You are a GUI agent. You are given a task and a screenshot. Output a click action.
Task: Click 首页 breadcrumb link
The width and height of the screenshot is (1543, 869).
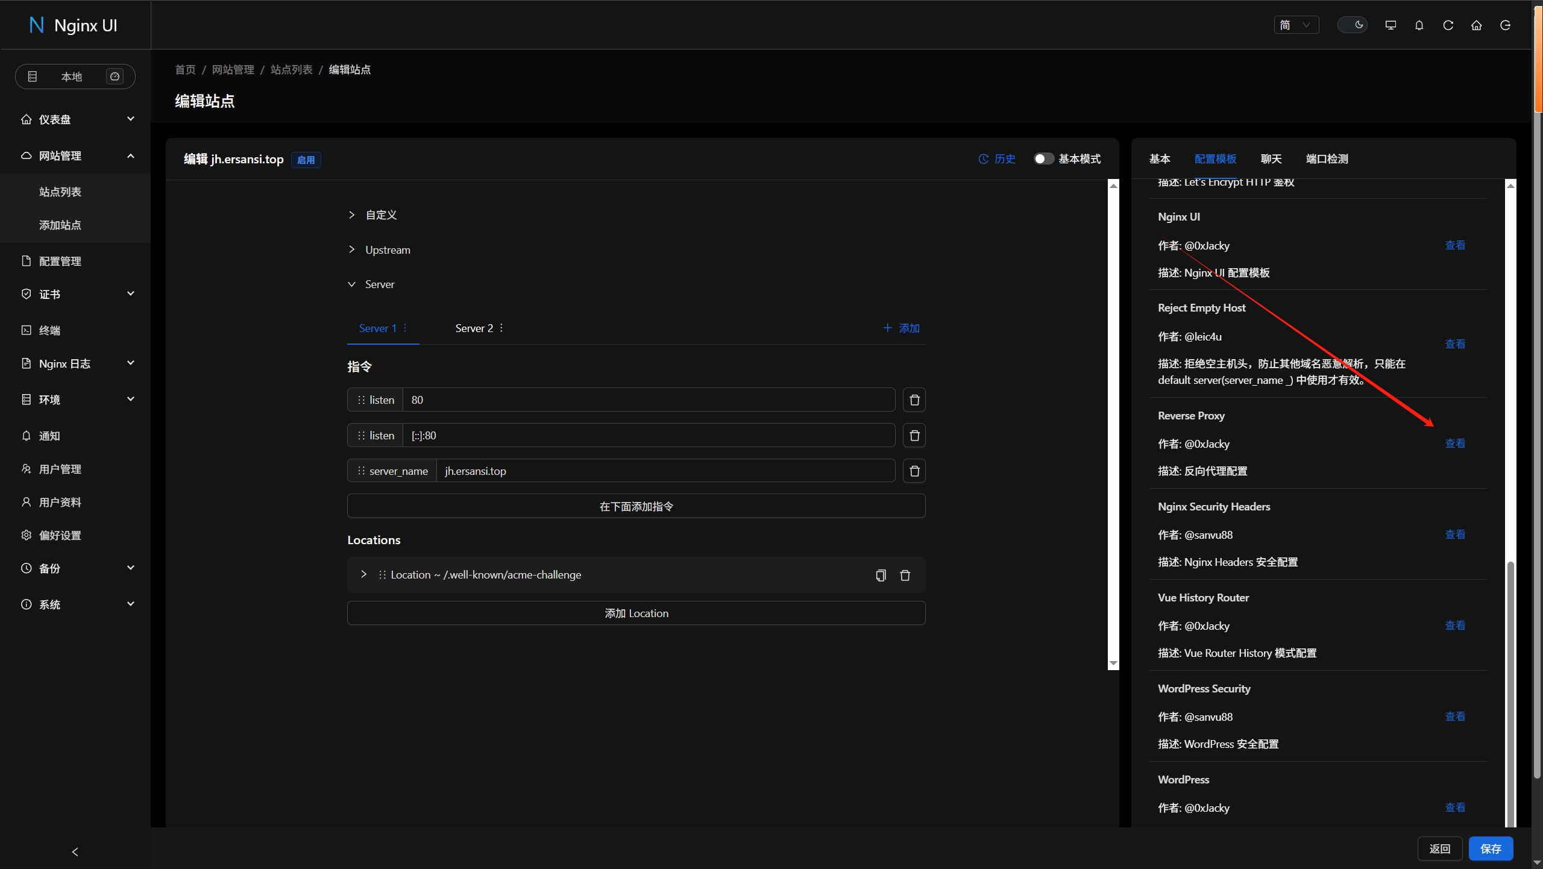(x=185, y=69)
